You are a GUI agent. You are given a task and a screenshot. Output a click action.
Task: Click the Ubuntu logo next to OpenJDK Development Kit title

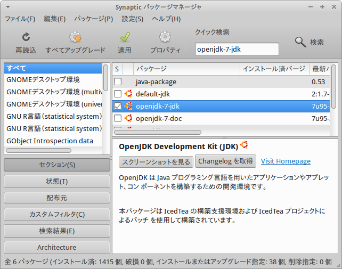[x=245, y=145]
